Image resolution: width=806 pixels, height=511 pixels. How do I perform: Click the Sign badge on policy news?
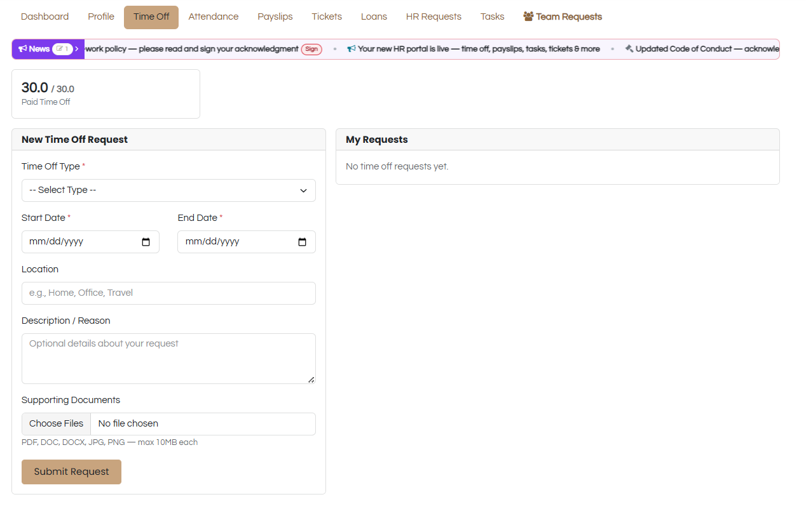tap(311, 49)
